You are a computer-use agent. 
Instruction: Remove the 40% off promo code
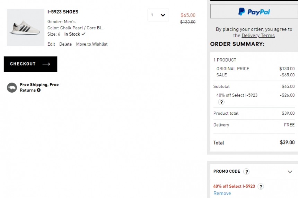222,193
